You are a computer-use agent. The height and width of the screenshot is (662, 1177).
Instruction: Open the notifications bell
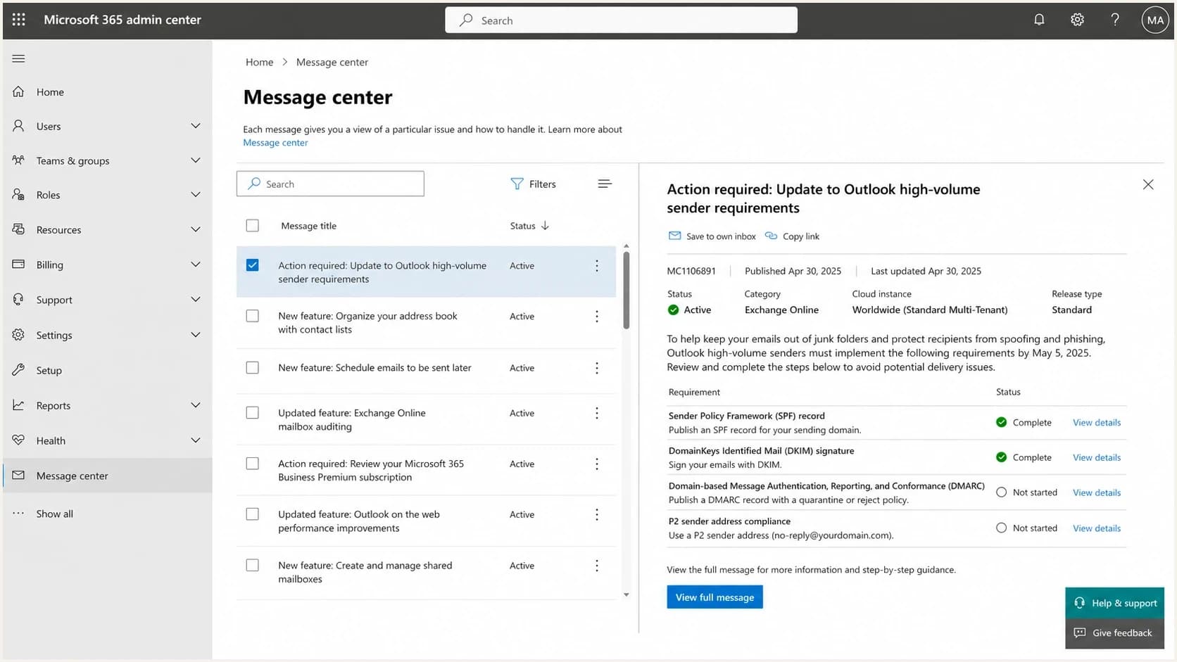point(1039,20)
